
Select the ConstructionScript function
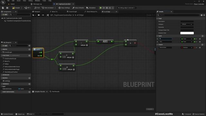click(x=10, y=59)
